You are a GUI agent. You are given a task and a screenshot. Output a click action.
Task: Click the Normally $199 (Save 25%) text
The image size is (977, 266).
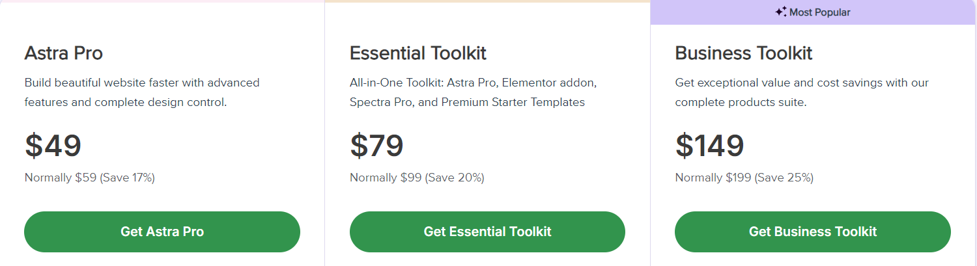[x=744, y=178]
